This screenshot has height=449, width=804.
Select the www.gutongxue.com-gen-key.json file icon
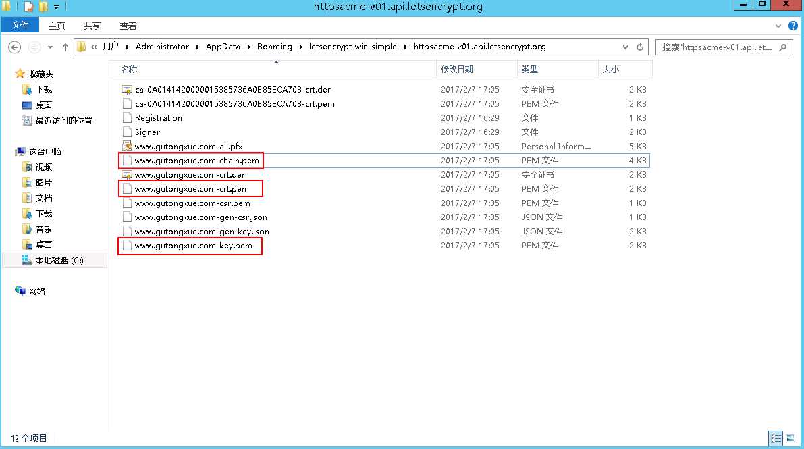(x=127, y=232)
